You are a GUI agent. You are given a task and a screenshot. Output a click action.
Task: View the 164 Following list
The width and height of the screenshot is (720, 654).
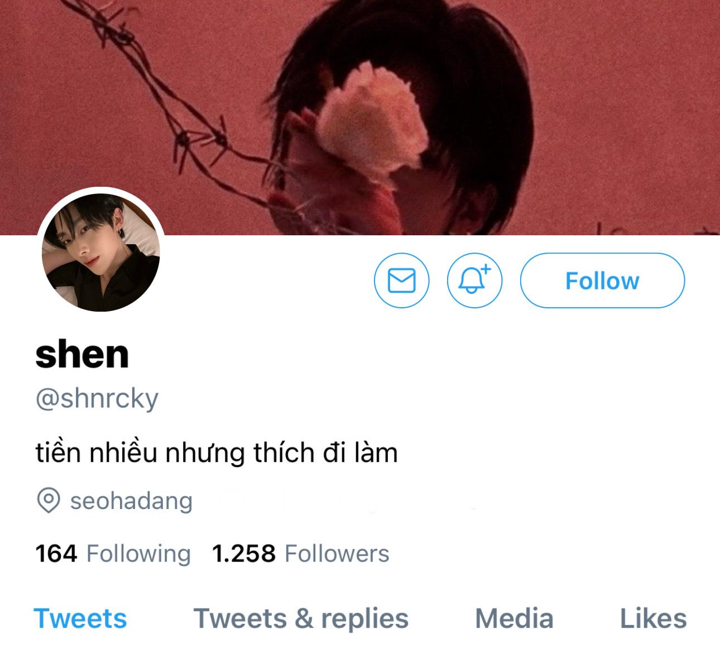tap(113, 554)
